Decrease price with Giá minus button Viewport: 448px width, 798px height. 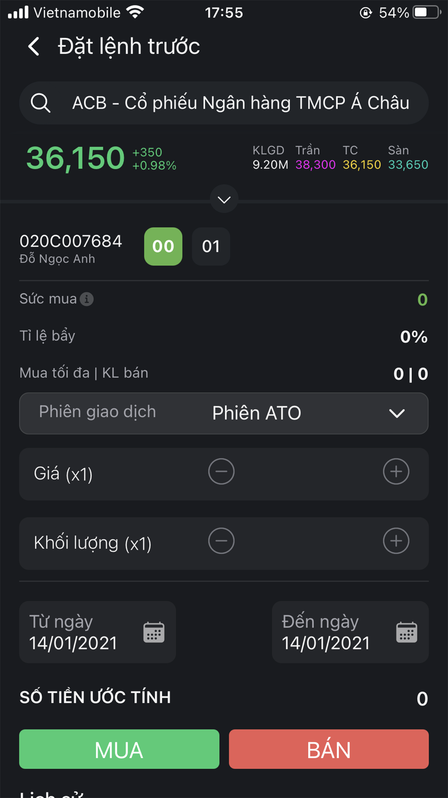221,472
